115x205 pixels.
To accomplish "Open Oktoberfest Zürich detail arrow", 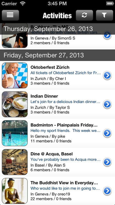I will (107, 76).
